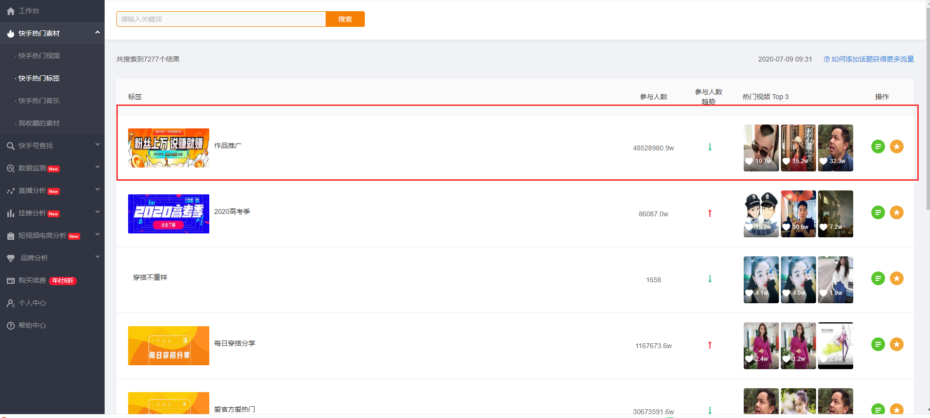
Task: Open 如何添加话题获得更多流量 link
Action: coord(869,59)
